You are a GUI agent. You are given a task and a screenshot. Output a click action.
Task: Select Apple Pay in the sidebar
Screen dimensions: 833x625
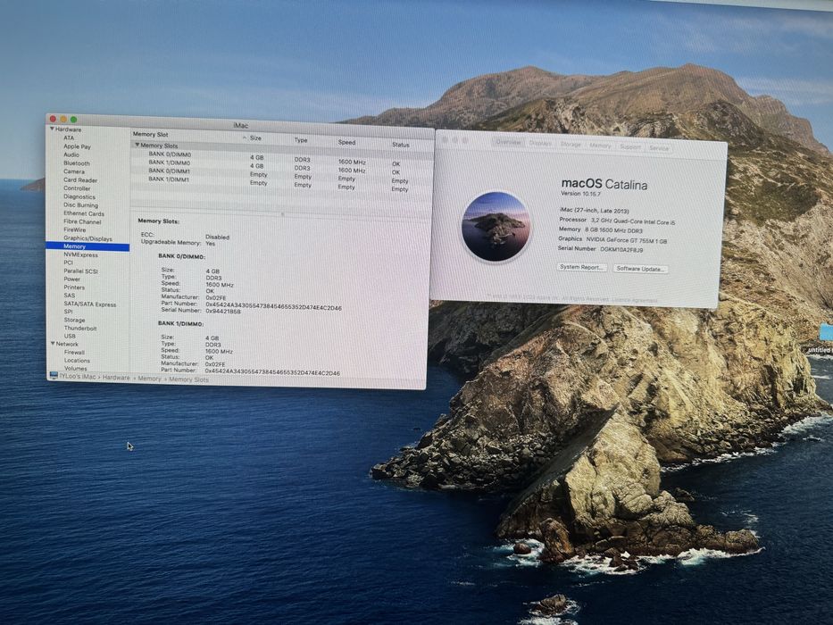pos(77,146)
